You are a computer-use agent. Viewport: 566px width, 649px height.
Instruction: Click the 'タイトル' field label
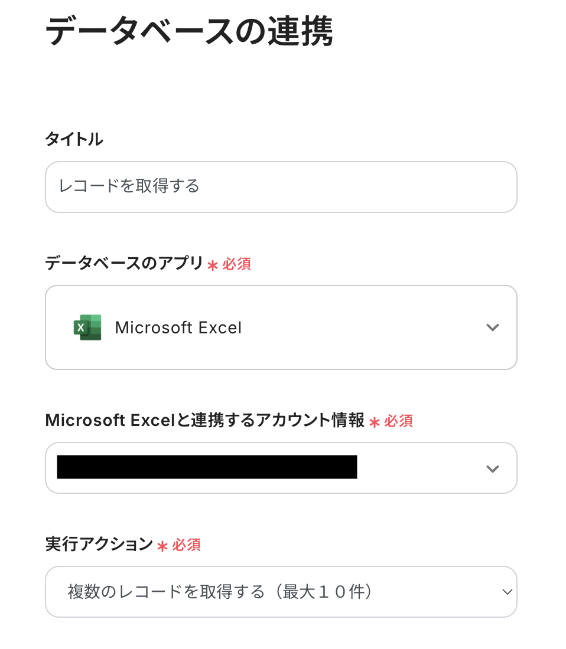click(x=74, y=139)
